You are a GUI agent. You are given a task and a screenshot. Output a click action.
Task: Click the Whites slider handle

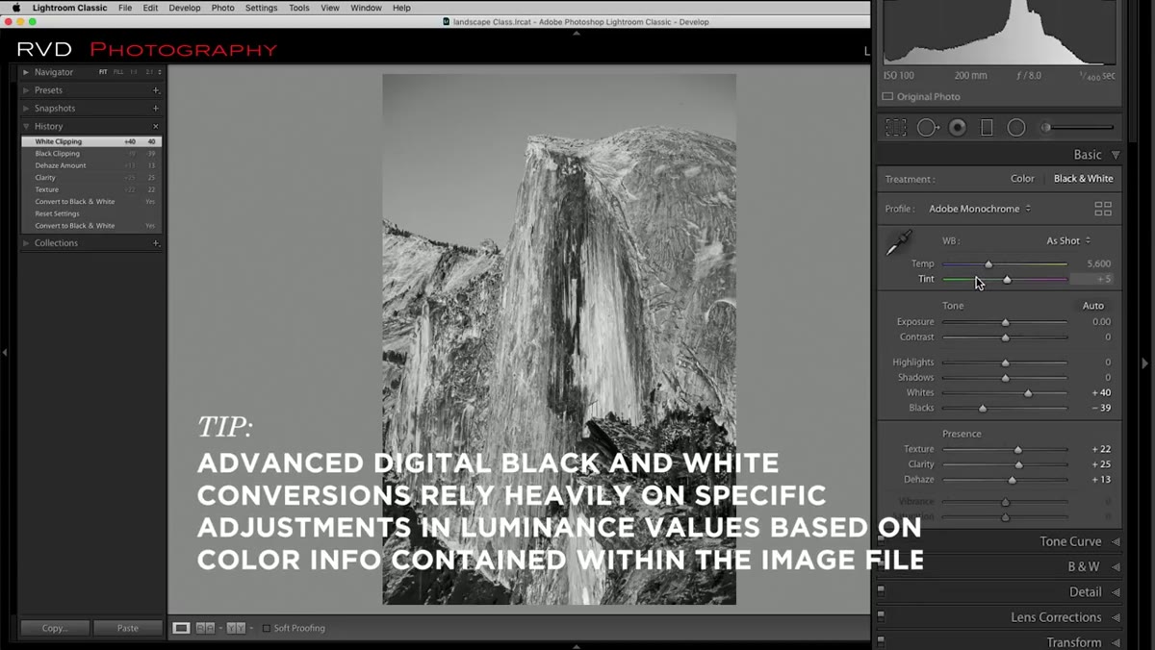click(x=1028, y=393)
